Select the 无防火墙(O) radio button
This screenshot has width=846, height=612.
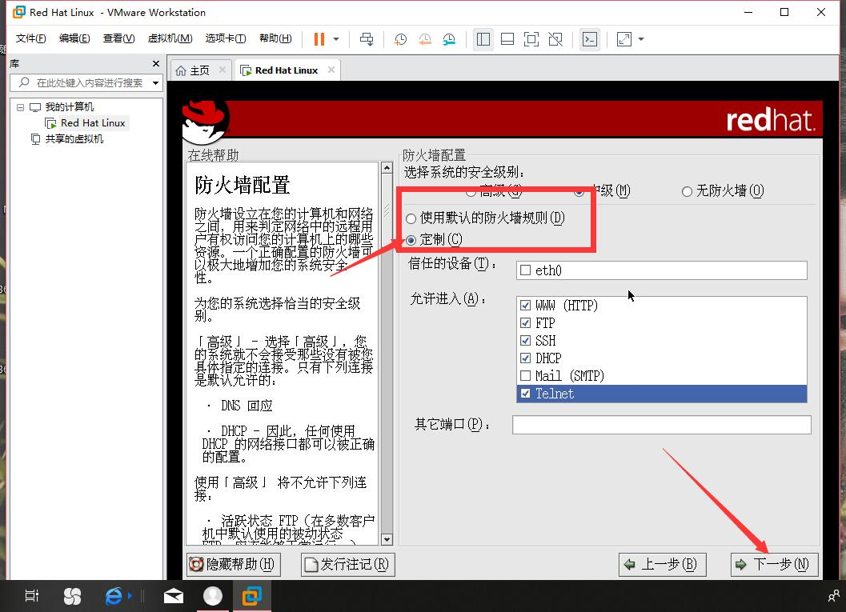(687, 191)
